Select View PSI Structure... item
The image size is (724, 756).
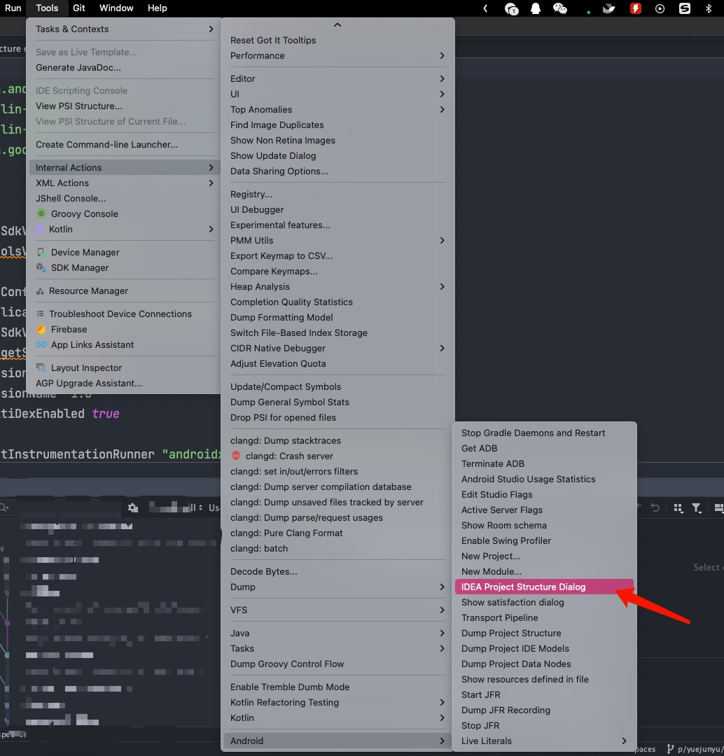(x=125, y=106)
